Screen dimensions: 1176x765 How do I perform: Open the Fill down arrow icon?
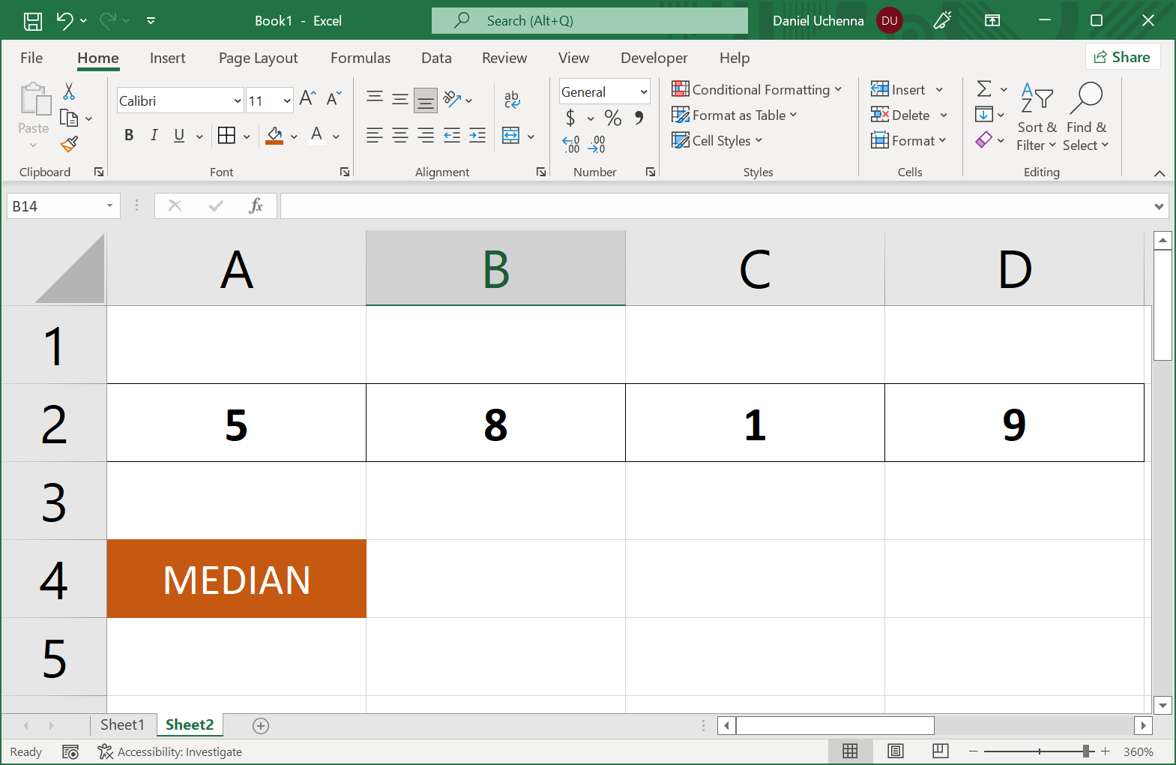point(983,115)
